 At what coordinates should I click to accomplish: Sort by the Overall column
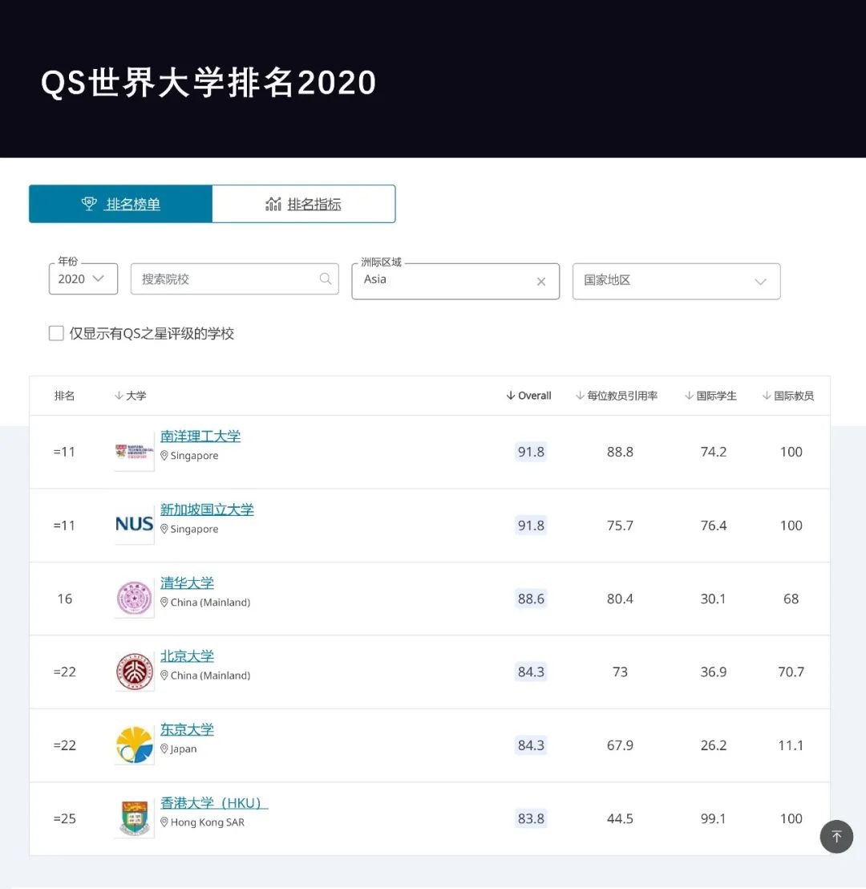tap(529, 396)
